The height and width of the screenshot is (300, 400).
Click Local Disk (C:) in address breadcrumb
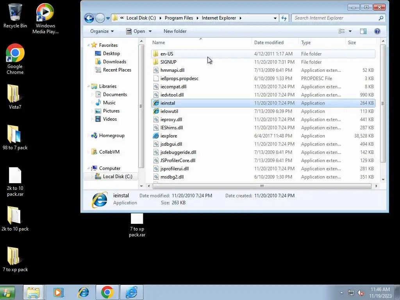(x=141, y=18)
